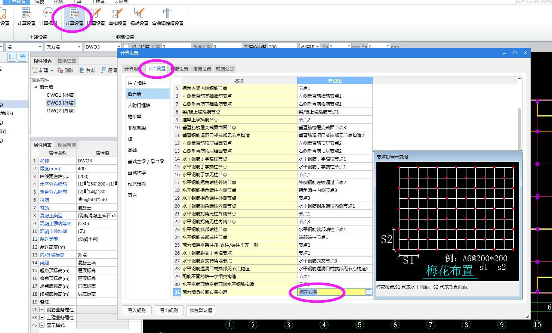Select row 剪力墙身拉筋布置构造

[239, 292]
